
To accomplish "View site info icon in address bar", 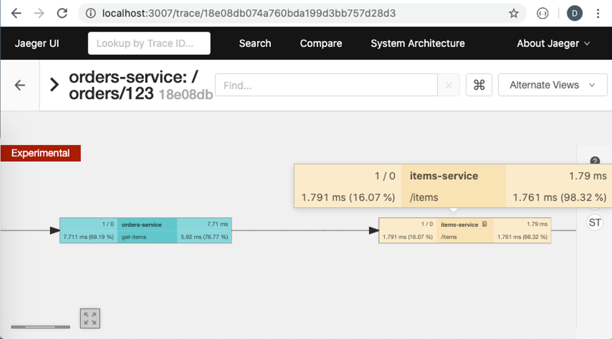I will click(x=91, y=13).
